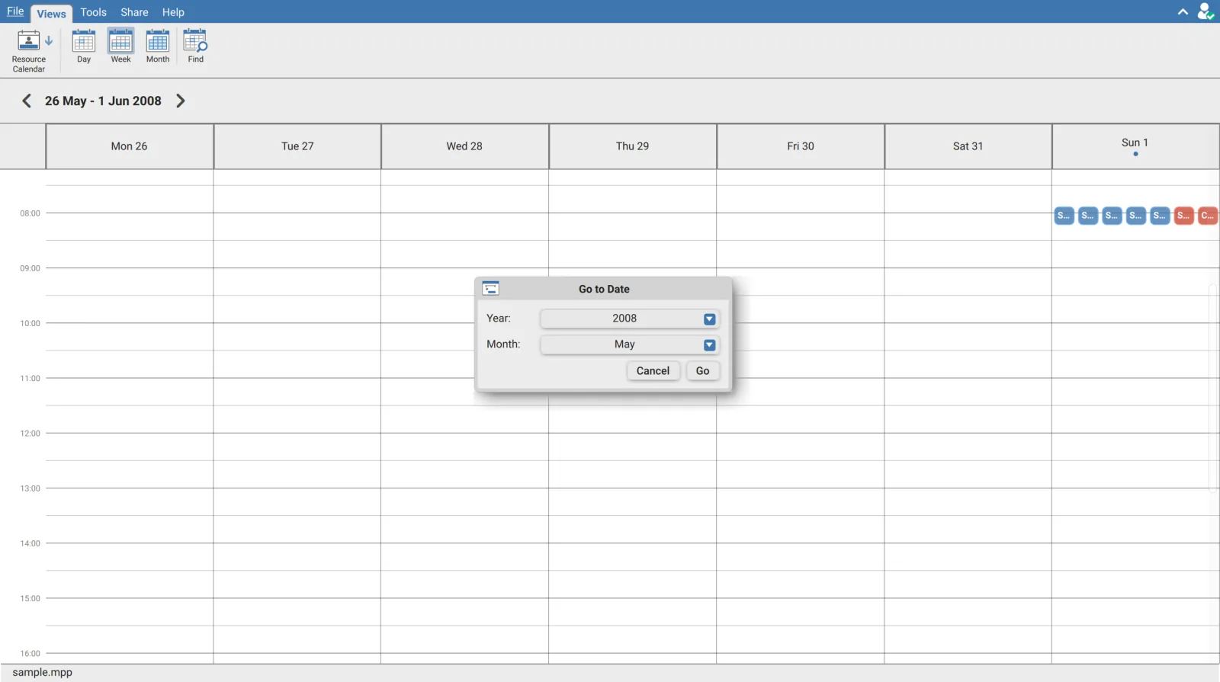Open the Find date tool

point(196,46)
